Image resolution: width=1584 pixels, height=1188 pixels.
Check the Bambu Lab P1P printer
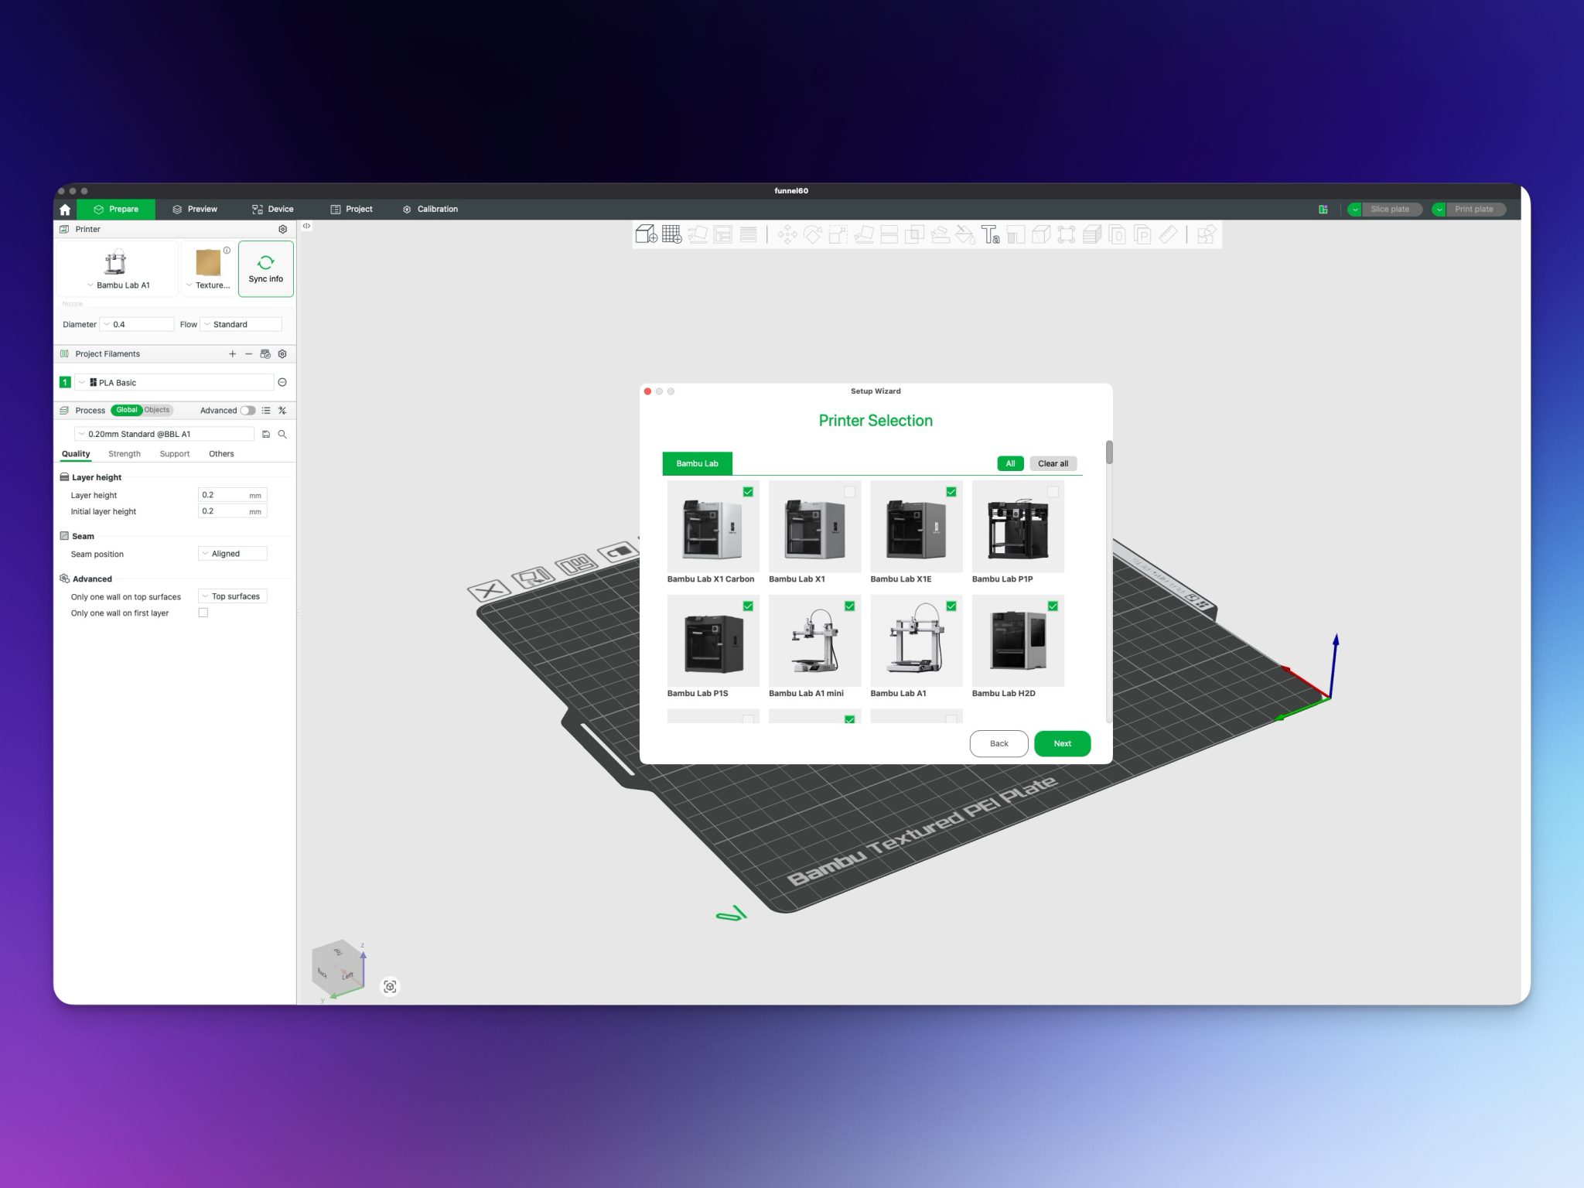(1052, 490)
